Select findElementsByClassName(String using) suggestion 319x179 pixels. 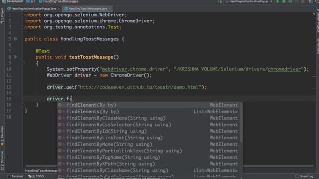coord(149,170)
